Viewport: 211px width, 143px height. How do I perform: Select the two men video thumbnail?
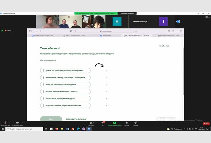pyautogui.click(x=71, y=21)
